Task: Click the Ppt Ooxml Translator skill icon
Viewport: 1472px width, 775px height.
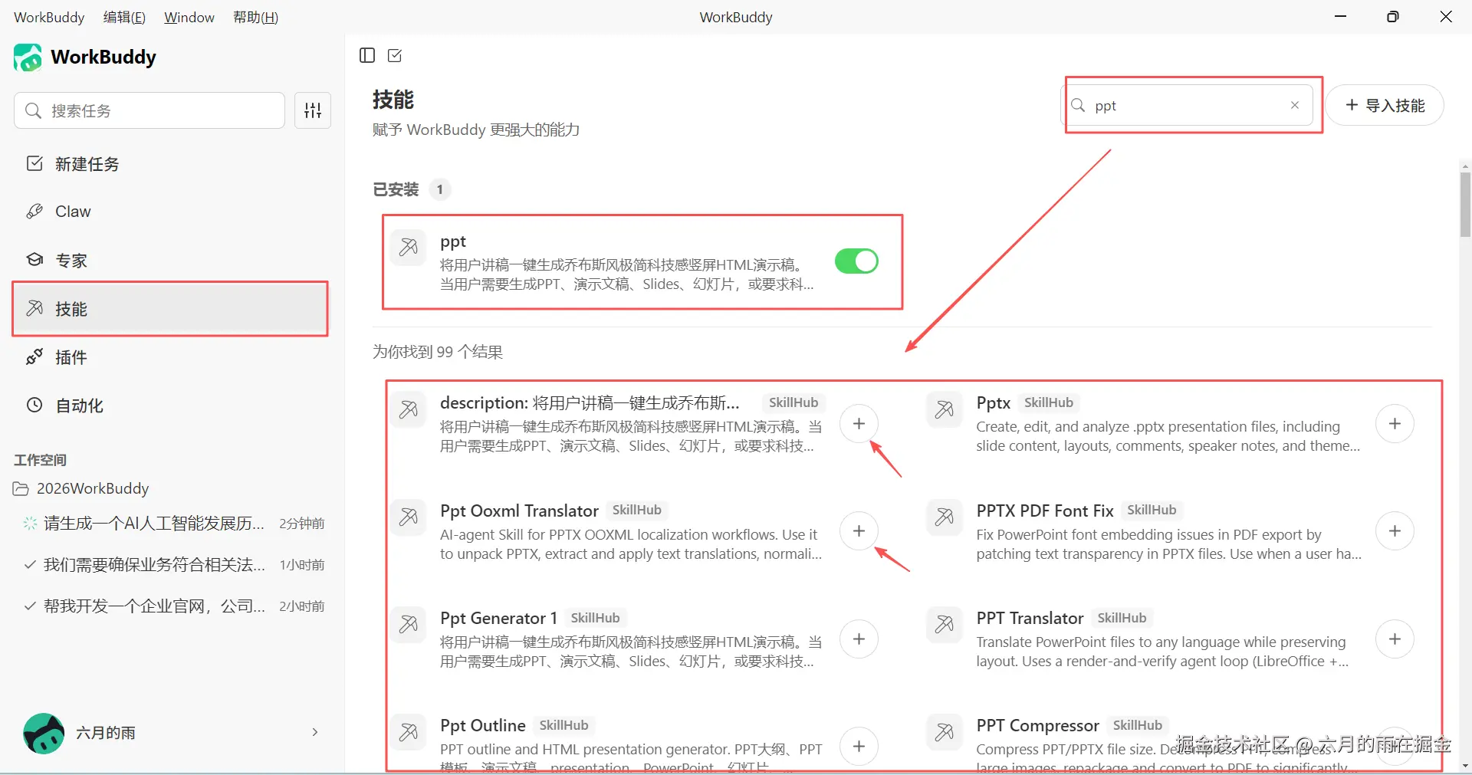Action: coord(409,517)
